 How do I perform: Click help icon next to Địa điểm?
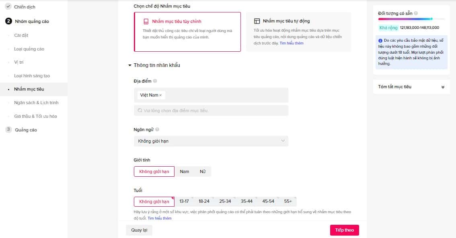coord(155,81)
